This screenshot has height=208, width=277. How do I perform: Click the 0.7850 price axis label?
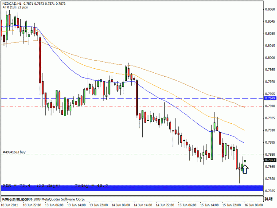coord(270,179)
